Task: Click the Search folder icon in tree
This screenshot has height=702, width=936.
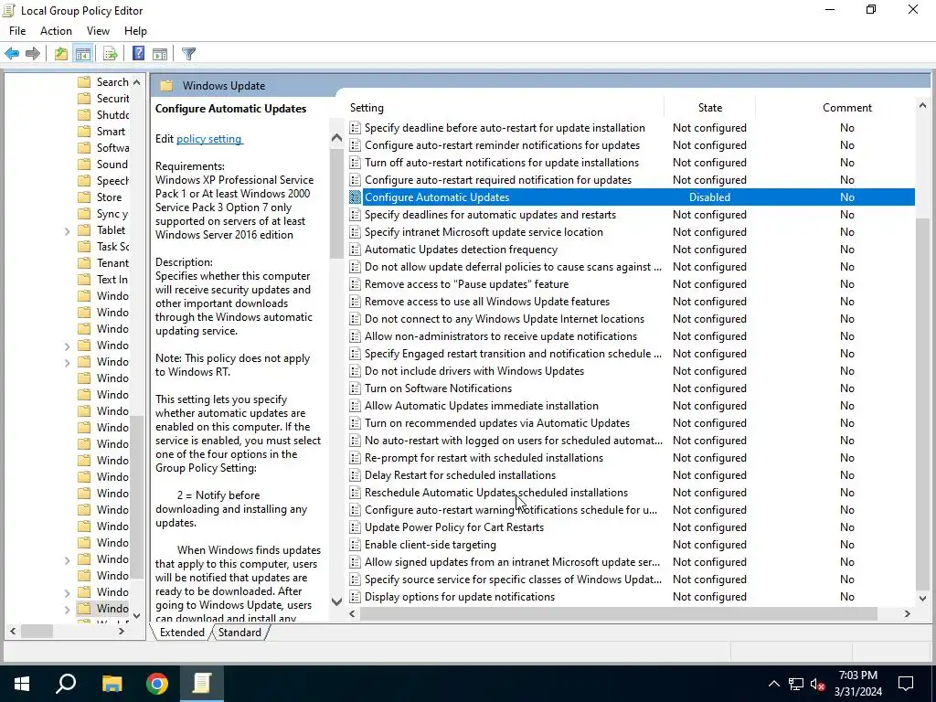Action: 84,81
